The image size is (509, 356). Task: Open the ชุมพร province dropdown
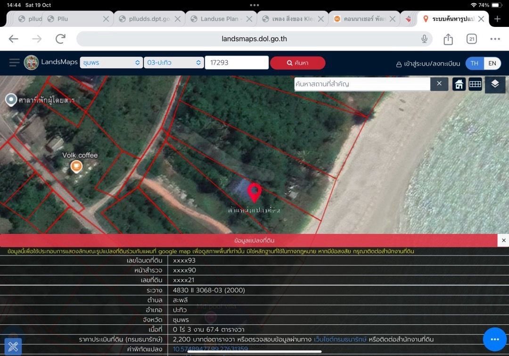(x=111, y=63)
